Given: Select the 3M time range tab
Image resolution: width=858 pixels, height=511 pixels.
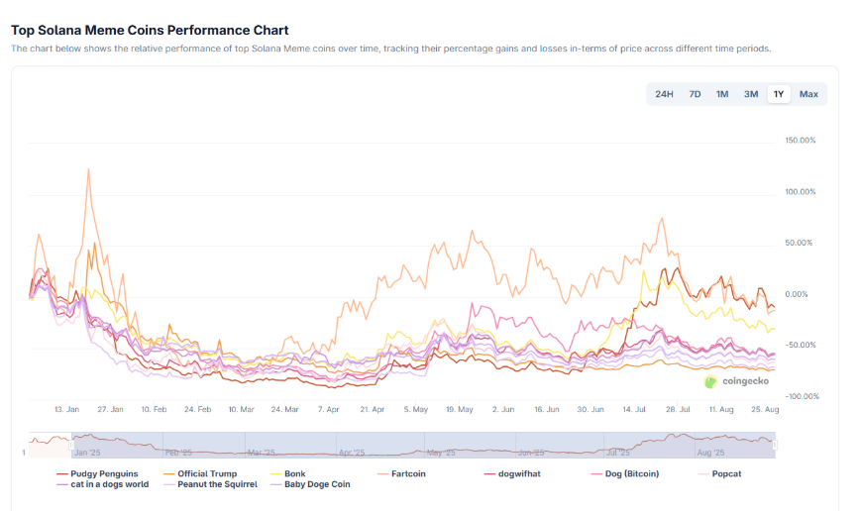Looking at the screenshot, I should pos(751,94).
